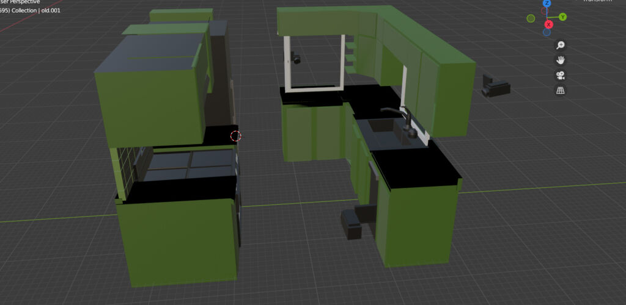Click the blue Z axis gizmo handle
This screenshot has height=305, width=626.
click(x=547, y=3)
